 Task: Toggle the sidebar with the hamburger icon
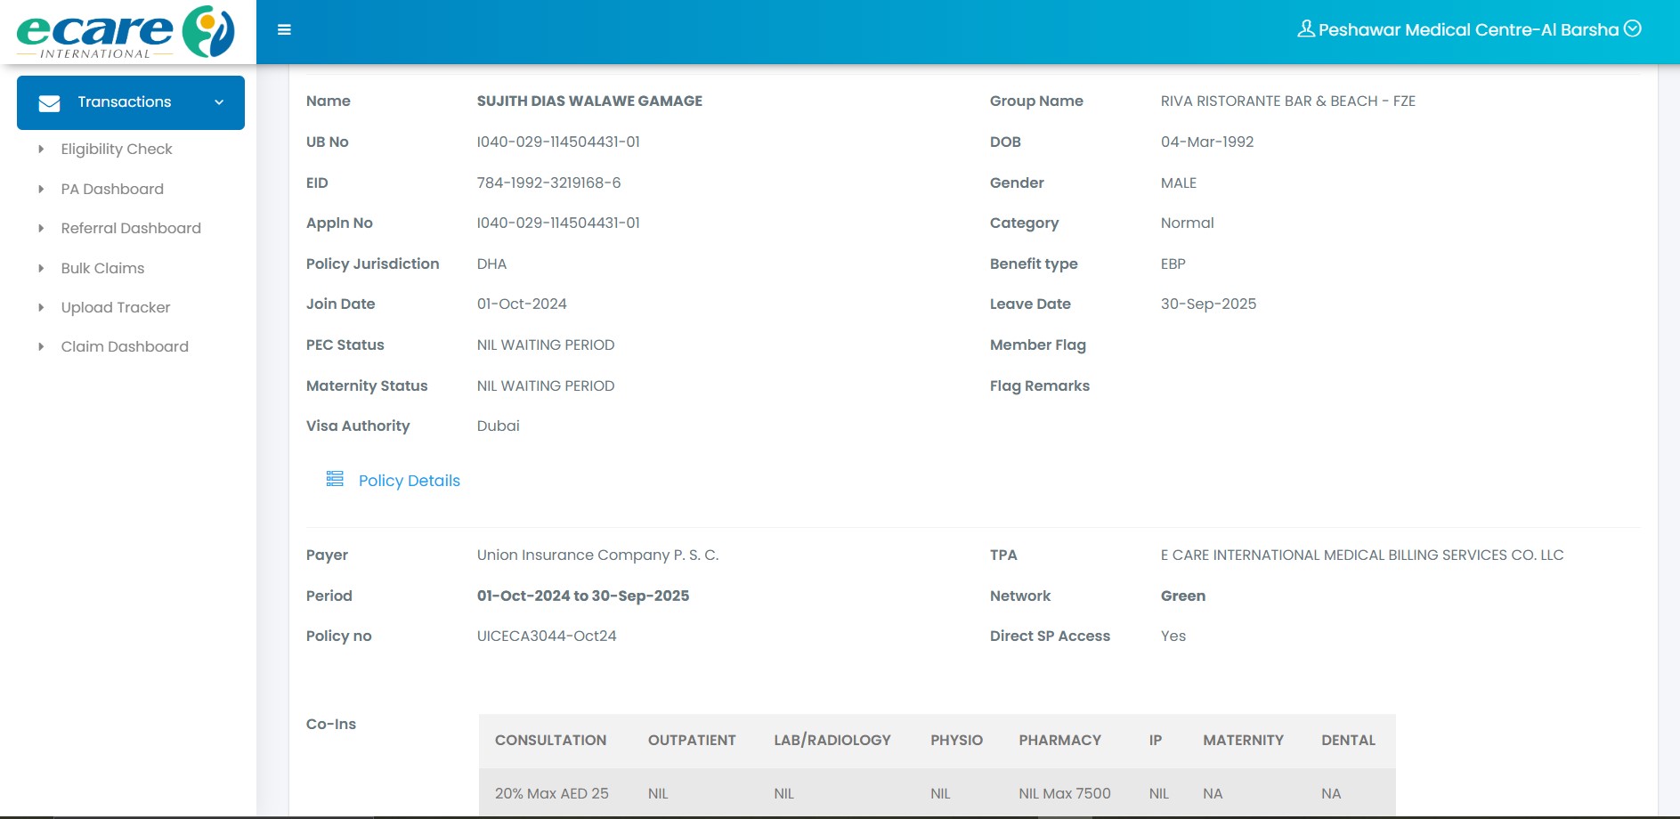284,30
